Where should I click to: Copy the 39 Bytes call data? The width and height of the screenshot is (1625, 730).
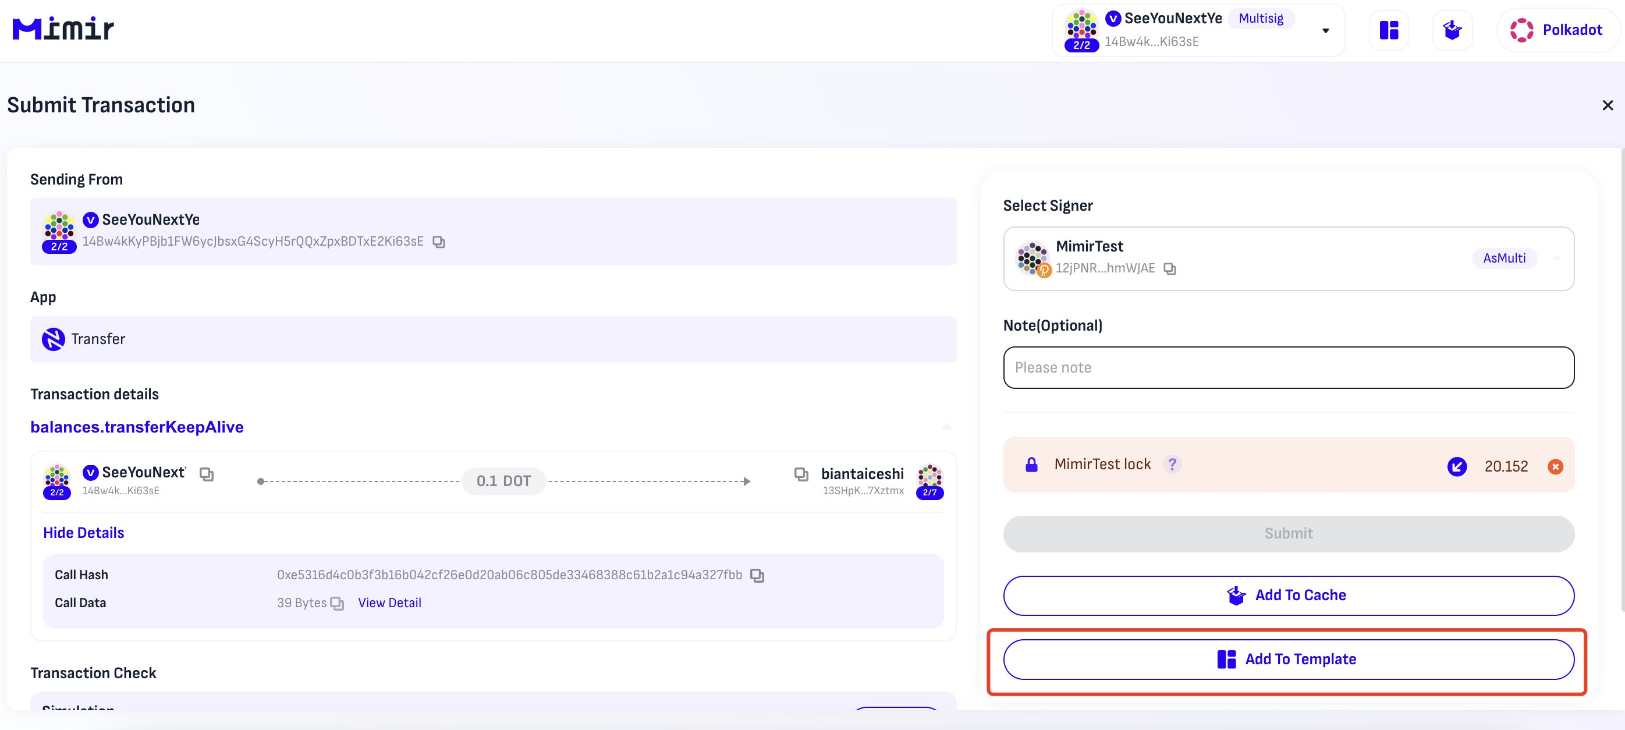pos(338,604)
